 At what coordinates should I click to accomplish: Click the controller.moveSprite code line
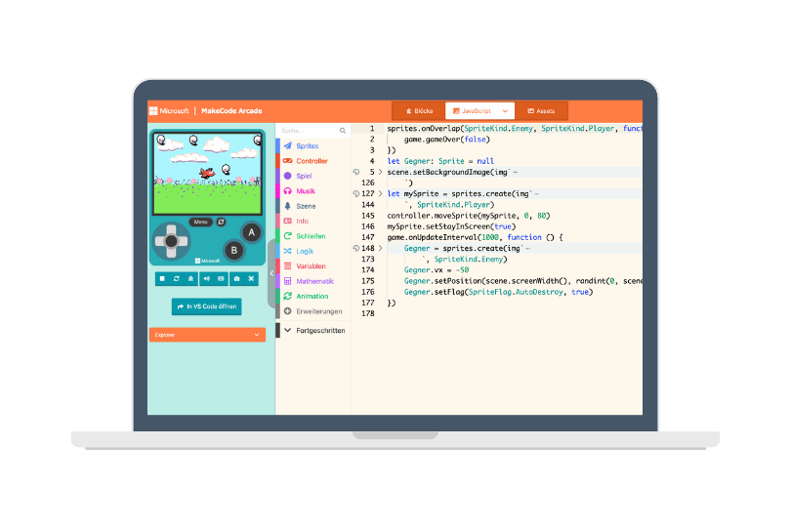468,216
